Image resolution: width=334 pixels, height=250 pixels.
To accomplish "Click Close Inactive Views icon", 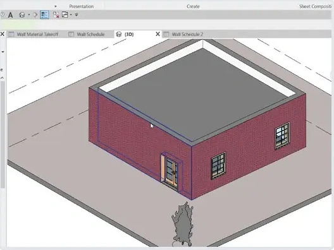I will pyautogui.click(x=56, y=15).
